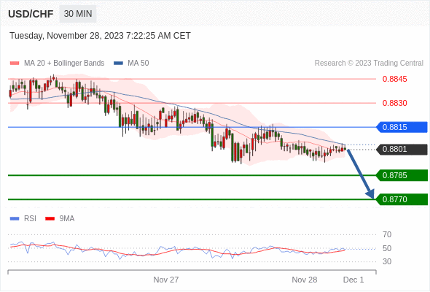430x292 pixels.
Task: Click the MA 20 + Bollinger Bands legend swatch
Action: (x=15, y=64)
